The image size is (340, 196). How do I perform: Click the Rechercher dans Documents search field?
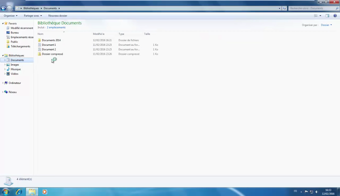tap(312, 8)
